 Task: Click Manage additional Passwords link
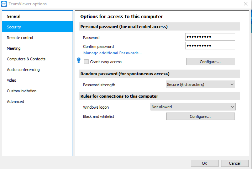[x=112, y=53]
